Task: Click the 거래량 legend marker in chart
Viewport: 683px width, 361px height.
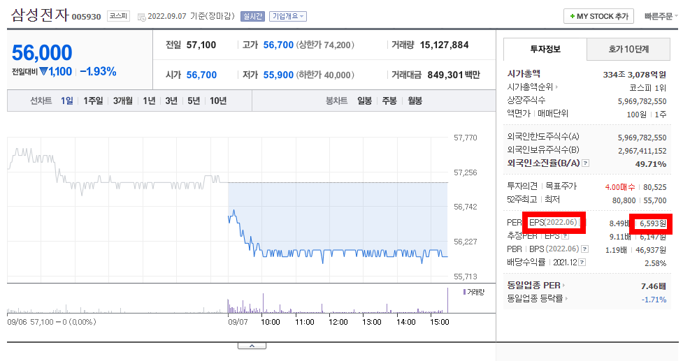Action: coord(464,292)
